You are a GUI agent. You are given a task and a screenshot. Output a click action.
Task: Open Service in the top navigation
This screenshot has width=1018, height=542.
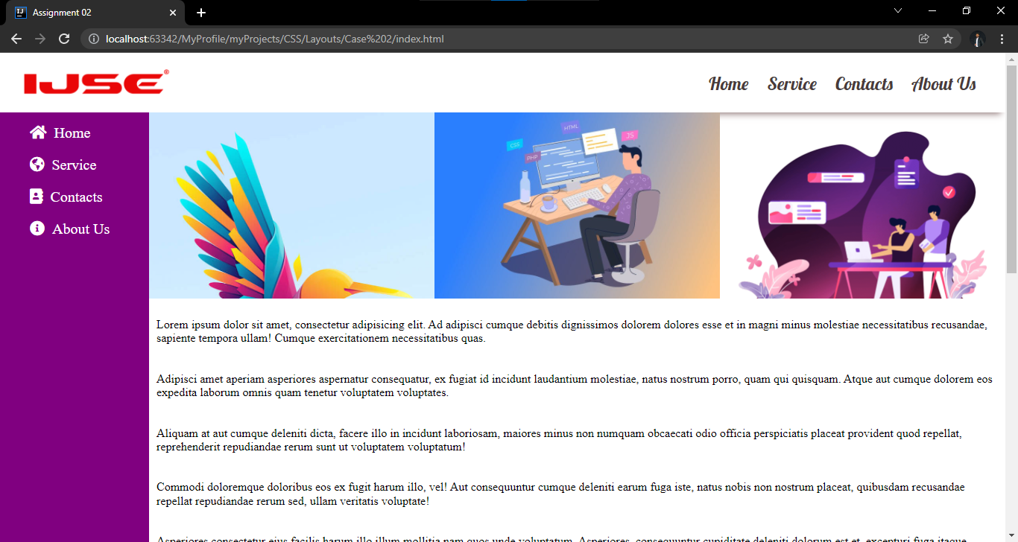point(792,83)
